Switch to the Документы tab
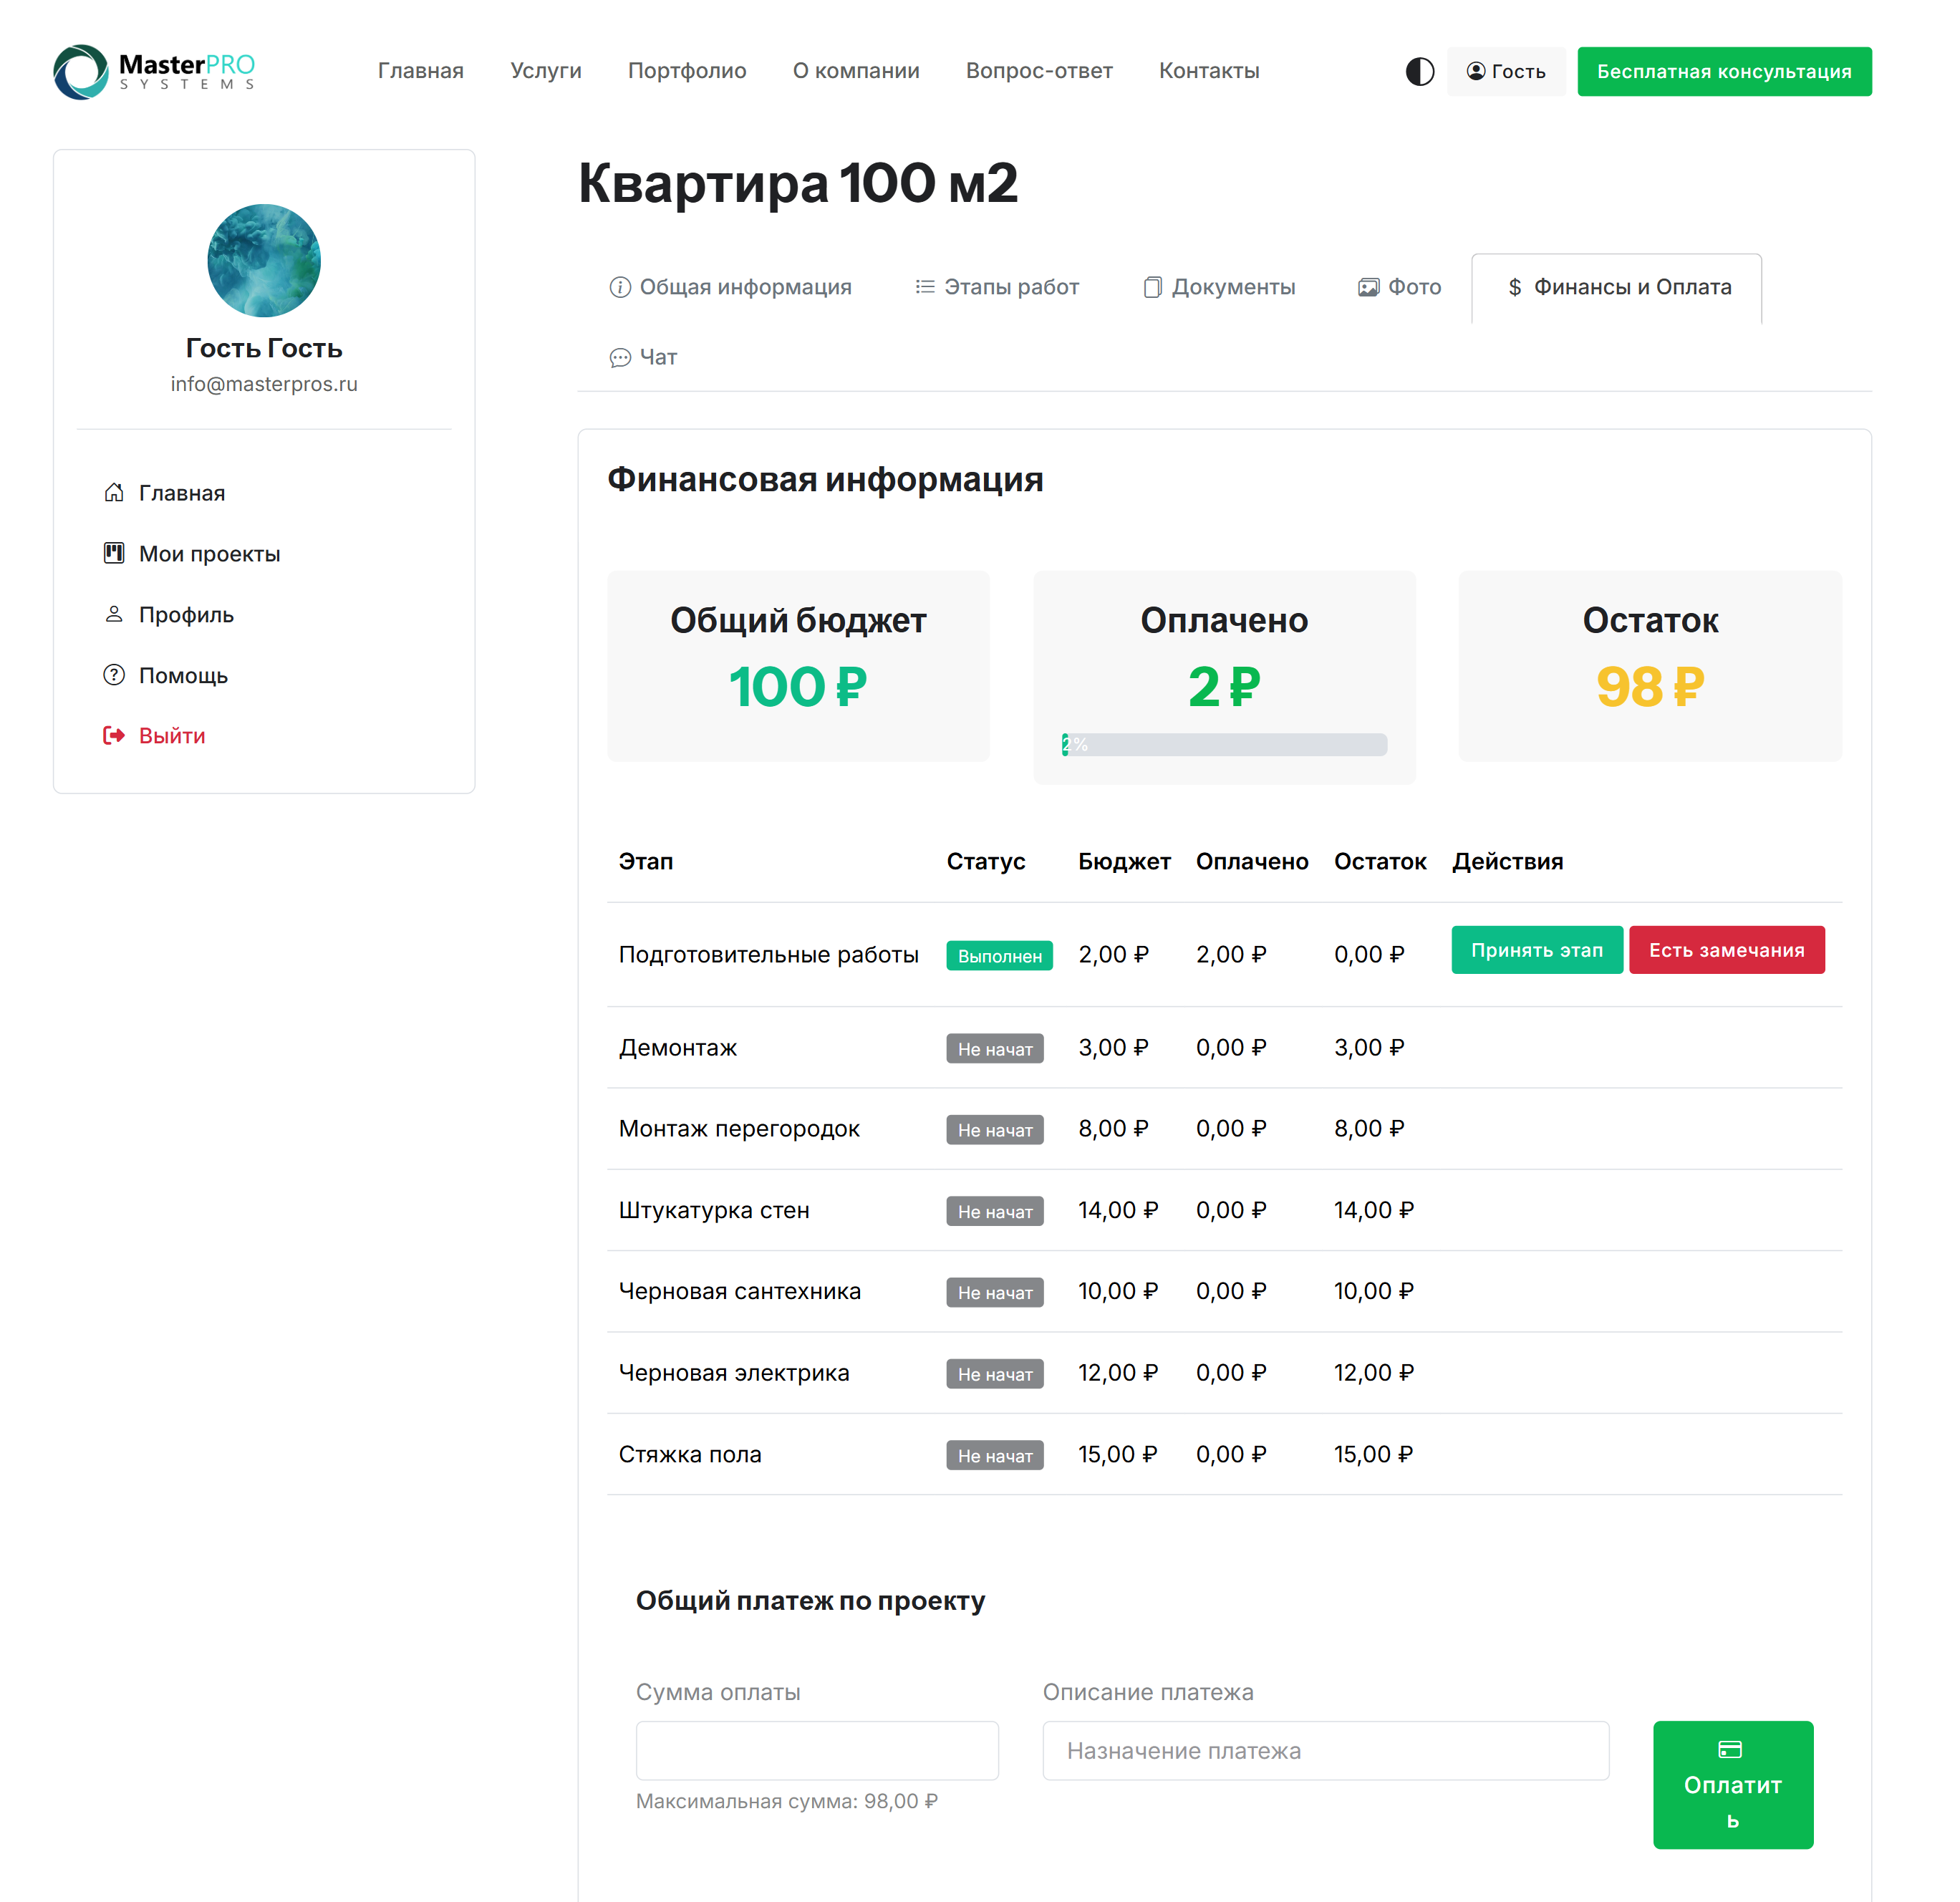Screen dimensions: 1960x1902 tap(1219, 287)
